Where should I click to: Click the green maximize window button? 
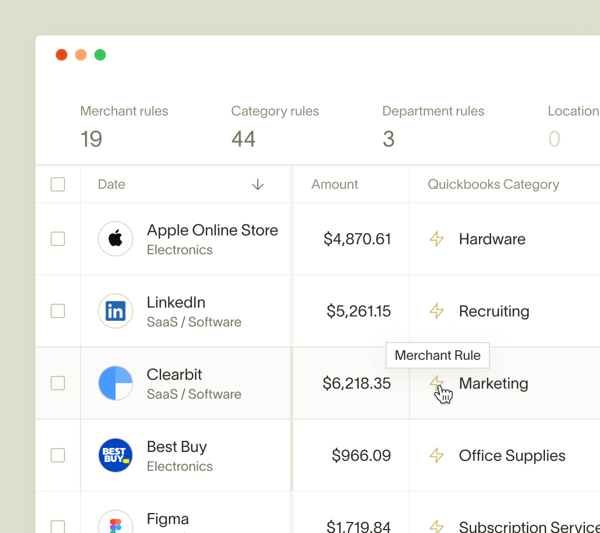[x=100, y=54]
